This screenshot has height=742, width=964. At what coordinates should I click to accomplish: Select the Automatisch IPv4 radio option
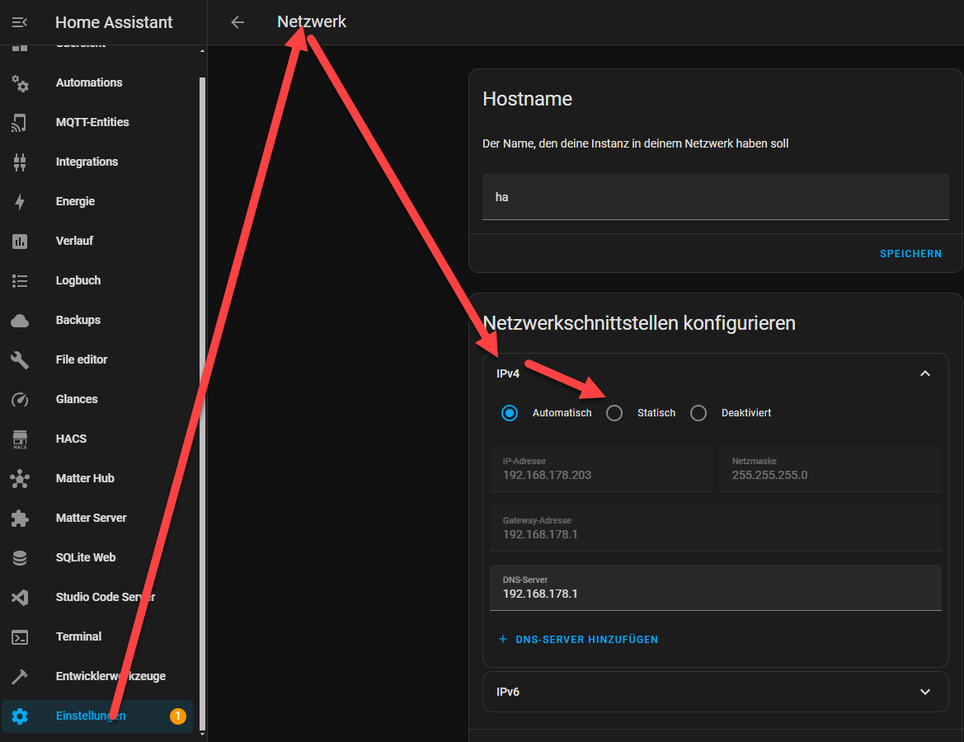tap(509, 413)
